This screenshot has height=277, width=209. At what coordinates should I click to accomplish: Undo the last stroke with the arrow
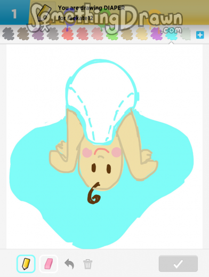(x=69, y=264)
